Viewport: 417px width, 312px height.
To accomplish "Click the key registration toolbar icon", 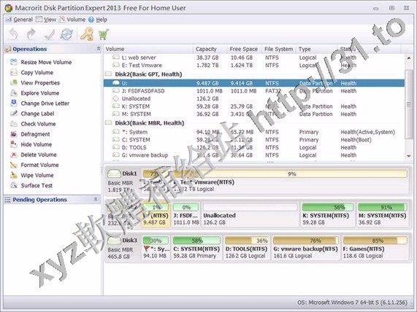I will click(87, 34).
